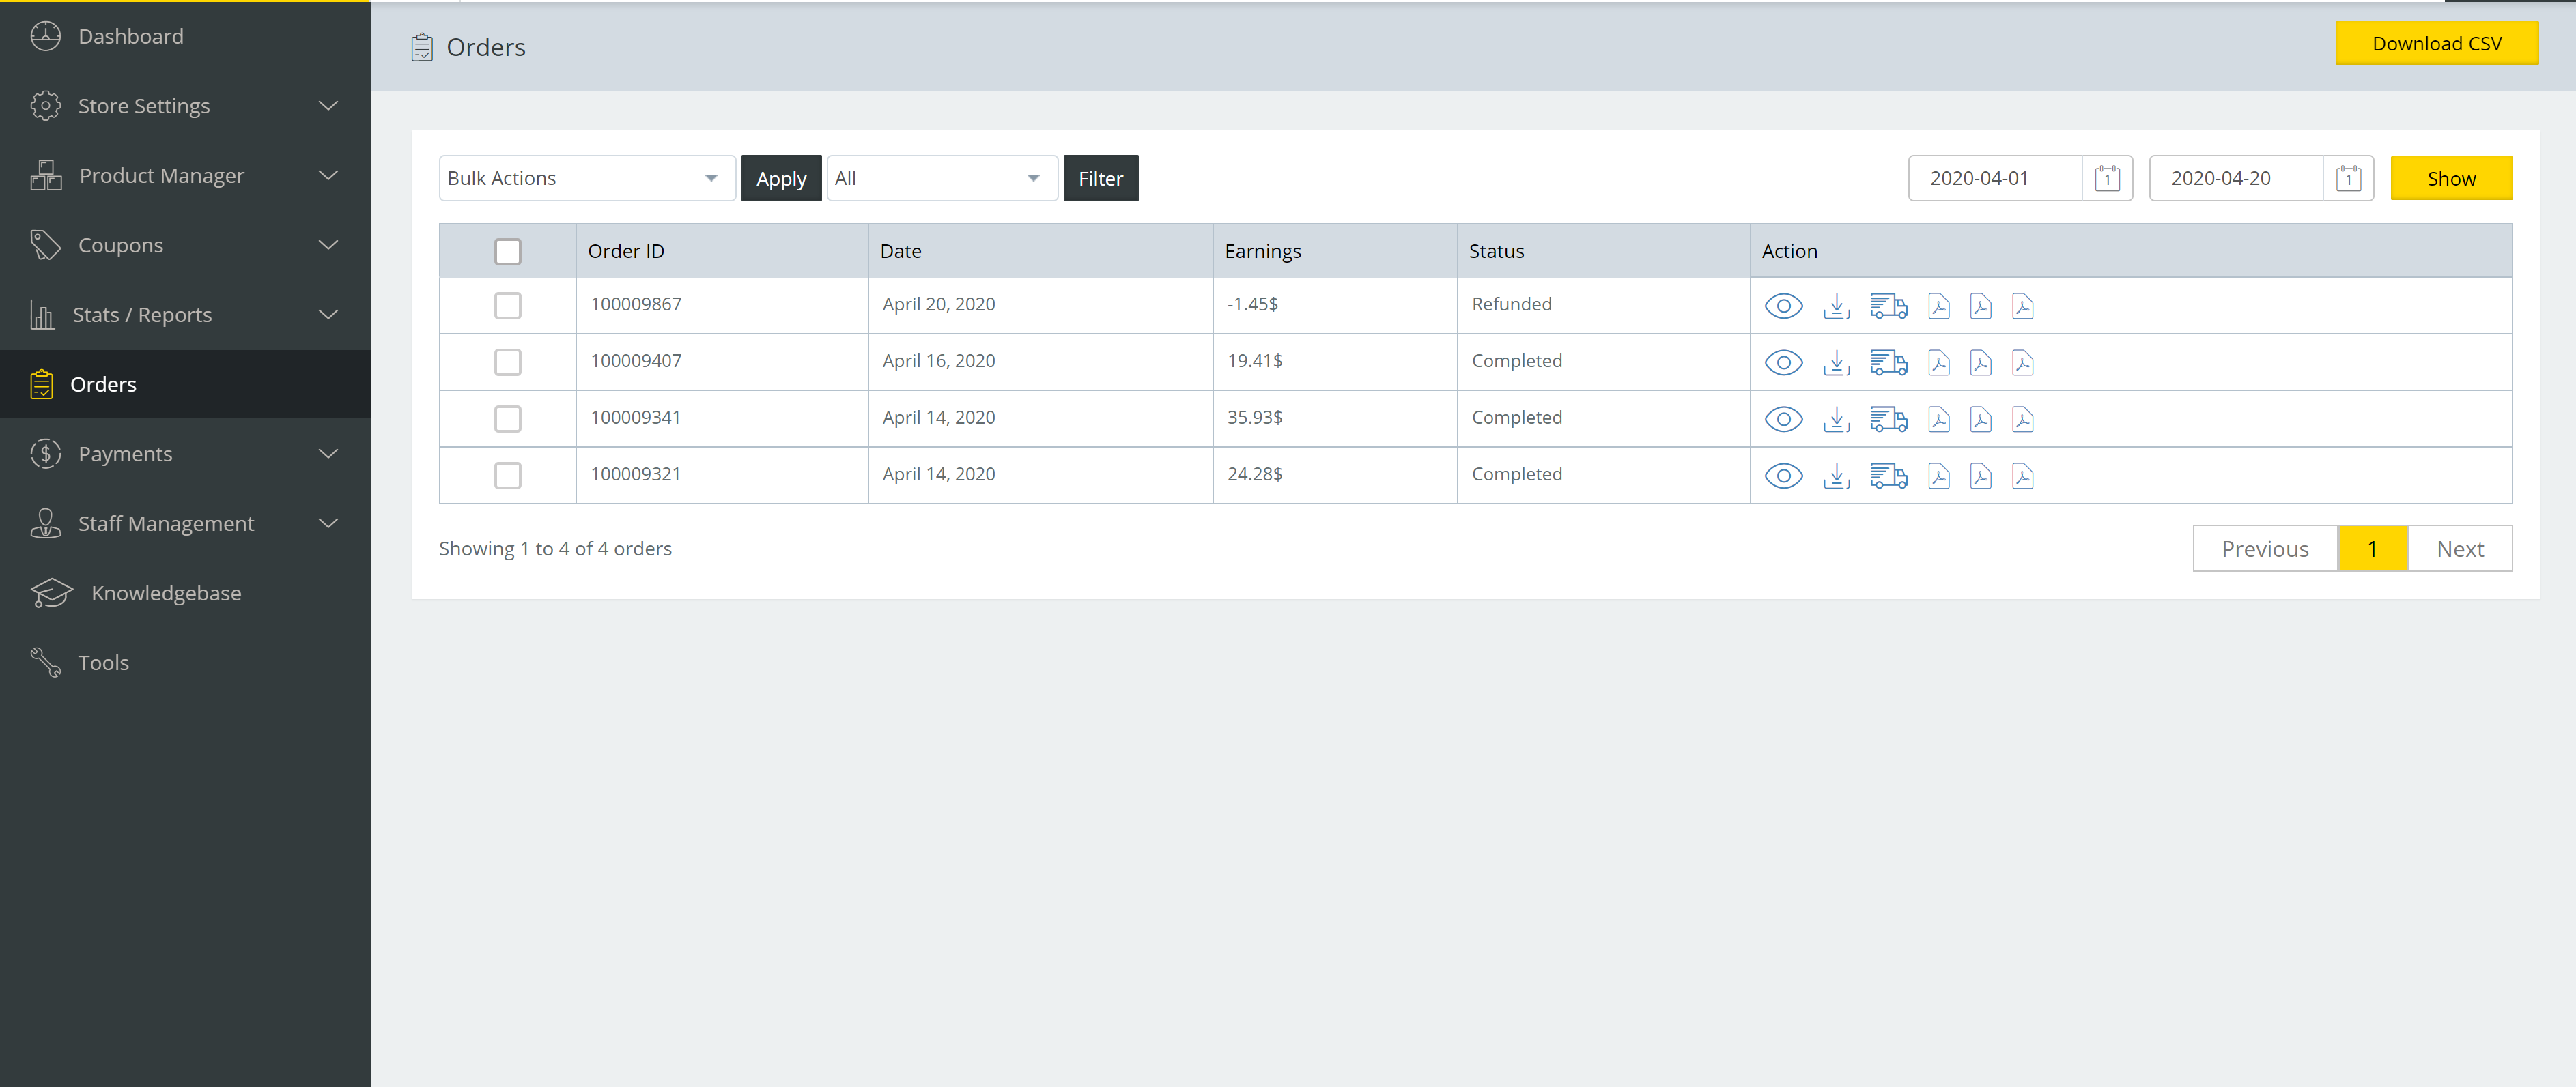Expand Product Manager chevron in sidebar
The width and height of the screenshot is (2576, 1087).
(x=328, y=176)
